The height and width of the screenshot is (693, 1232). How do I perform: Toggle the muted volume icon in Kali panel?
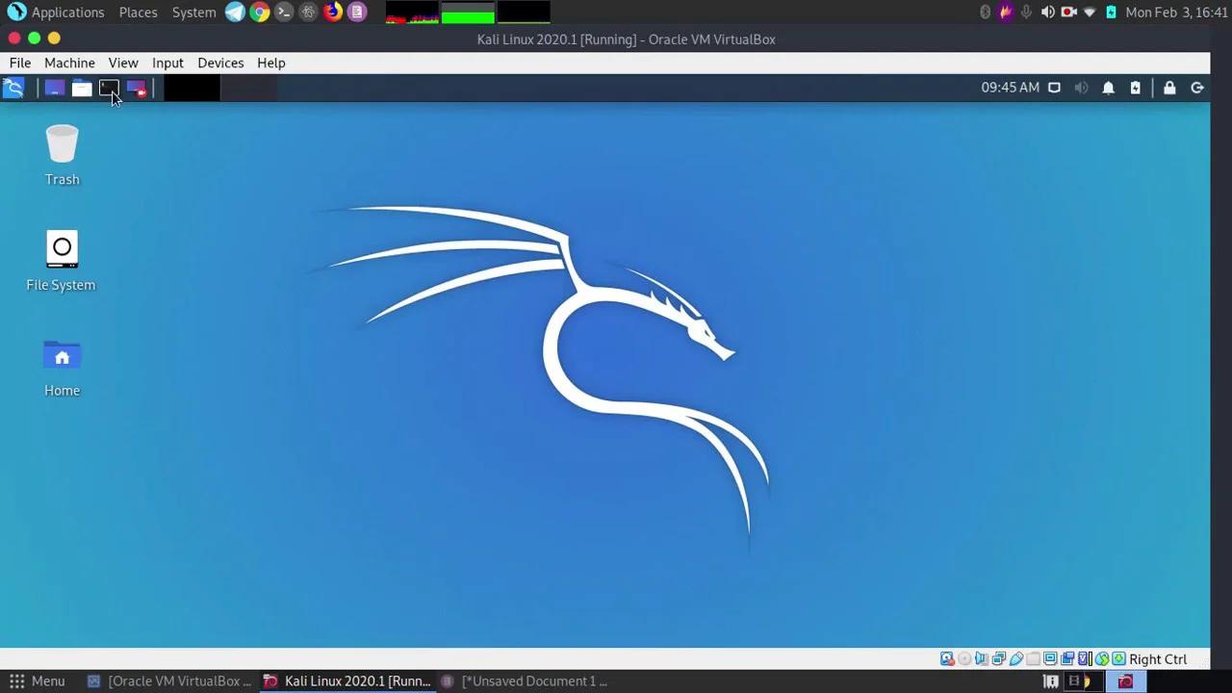1081,88
